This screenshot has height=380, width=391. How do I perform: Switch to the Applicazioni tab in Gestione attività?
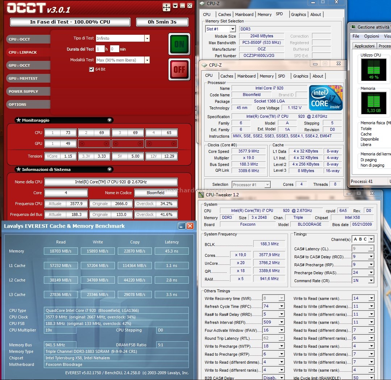pos(364,46)
